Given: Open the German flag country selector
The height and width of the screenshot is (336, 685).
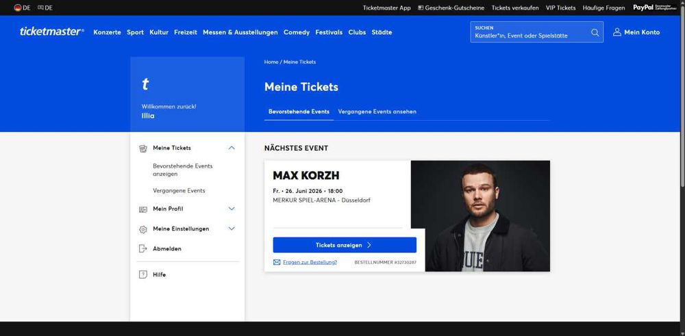Looking at the screenshot, I should click(22, 8).
